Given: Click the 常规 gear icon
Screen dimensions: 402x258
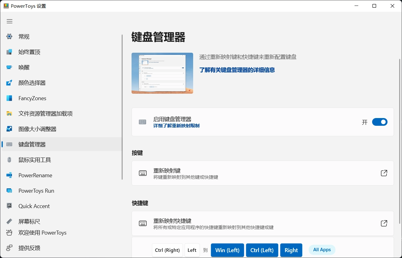Looking at the screenshot, I should click(x=9, y=36).
